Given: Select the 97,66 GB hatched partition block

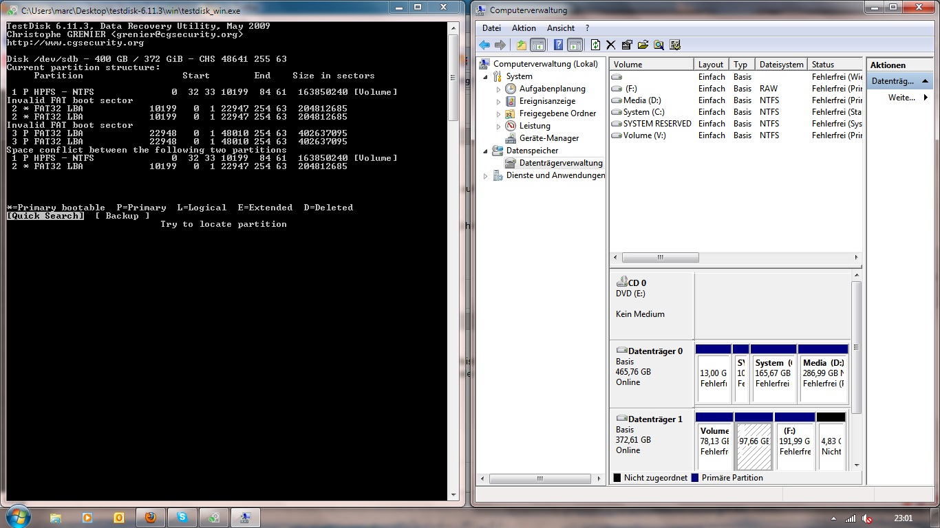Looking at the screenshot, I should click(754, 441).
